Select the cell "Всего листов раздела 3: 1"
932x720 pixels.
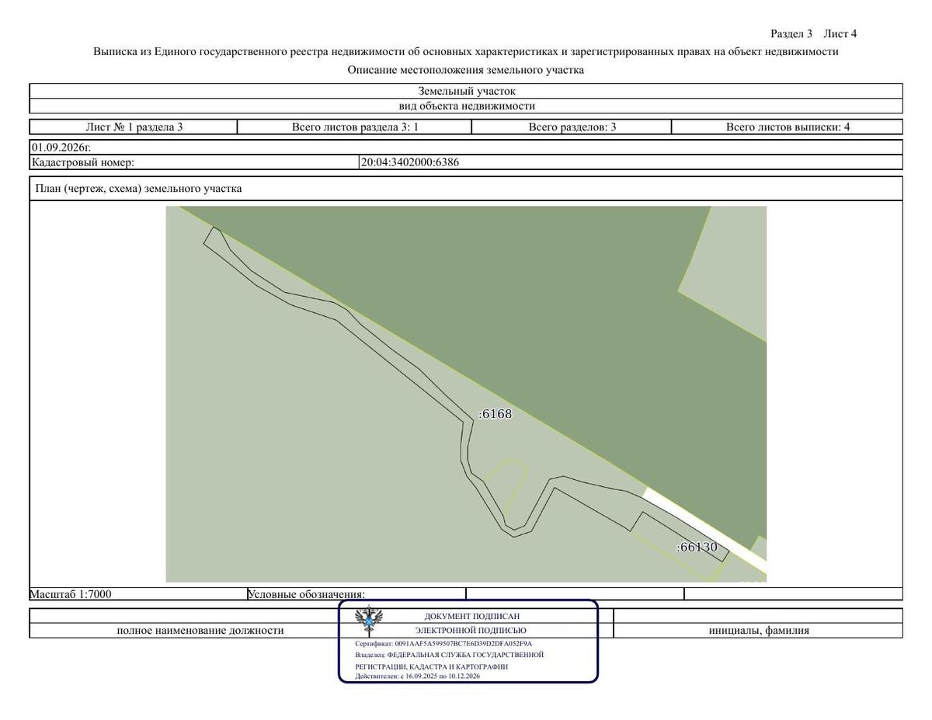point(355,127)
